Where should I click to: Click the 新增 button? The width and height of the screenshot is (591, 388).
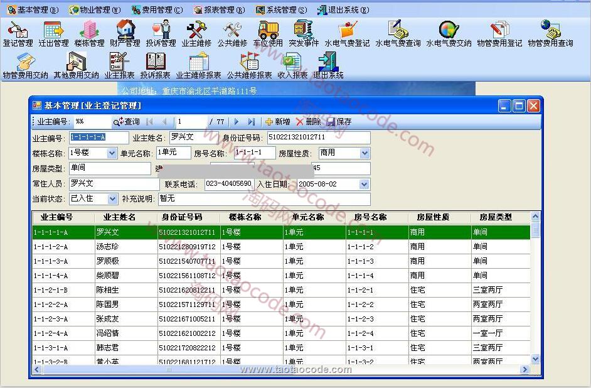[x=277, y=122]
